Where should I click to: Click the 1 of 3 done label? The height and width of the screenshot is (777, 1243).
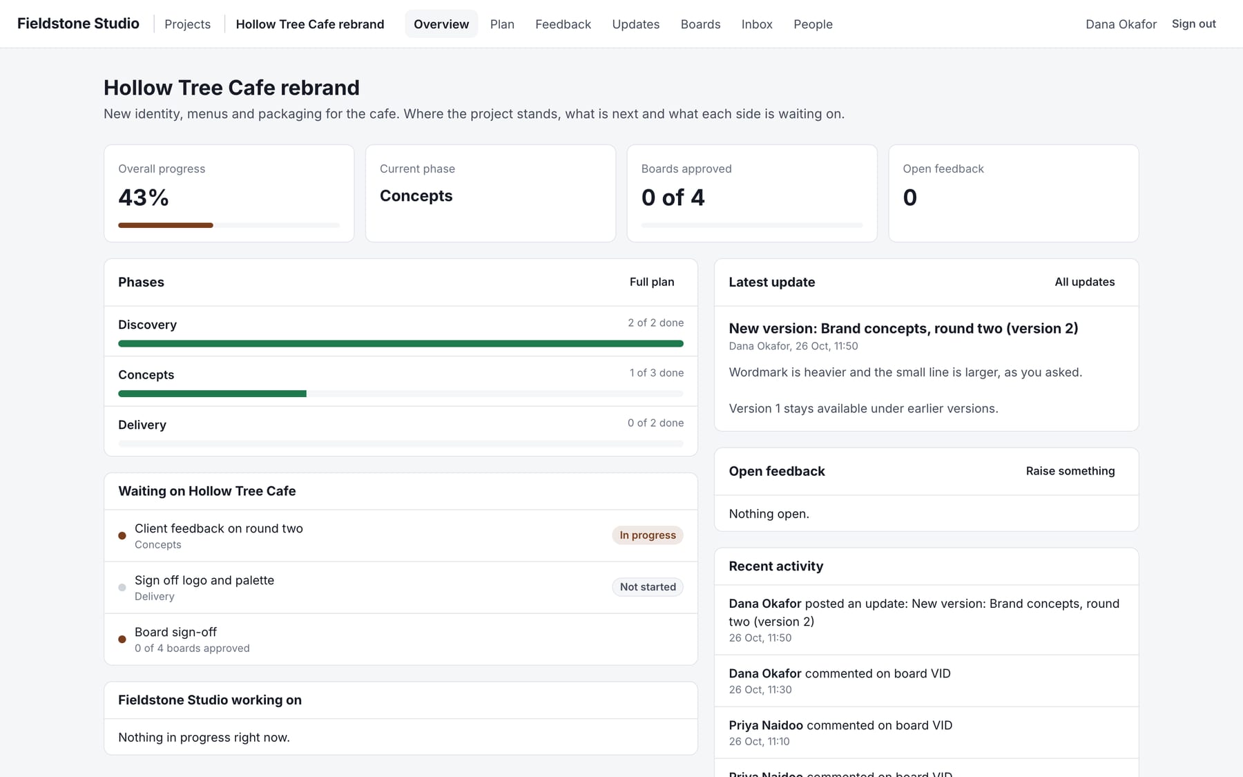pos(656,373)
